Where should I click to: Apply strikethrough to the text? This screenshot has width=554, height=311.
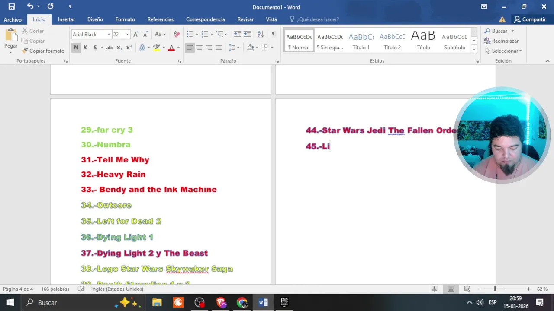[110, 48]
